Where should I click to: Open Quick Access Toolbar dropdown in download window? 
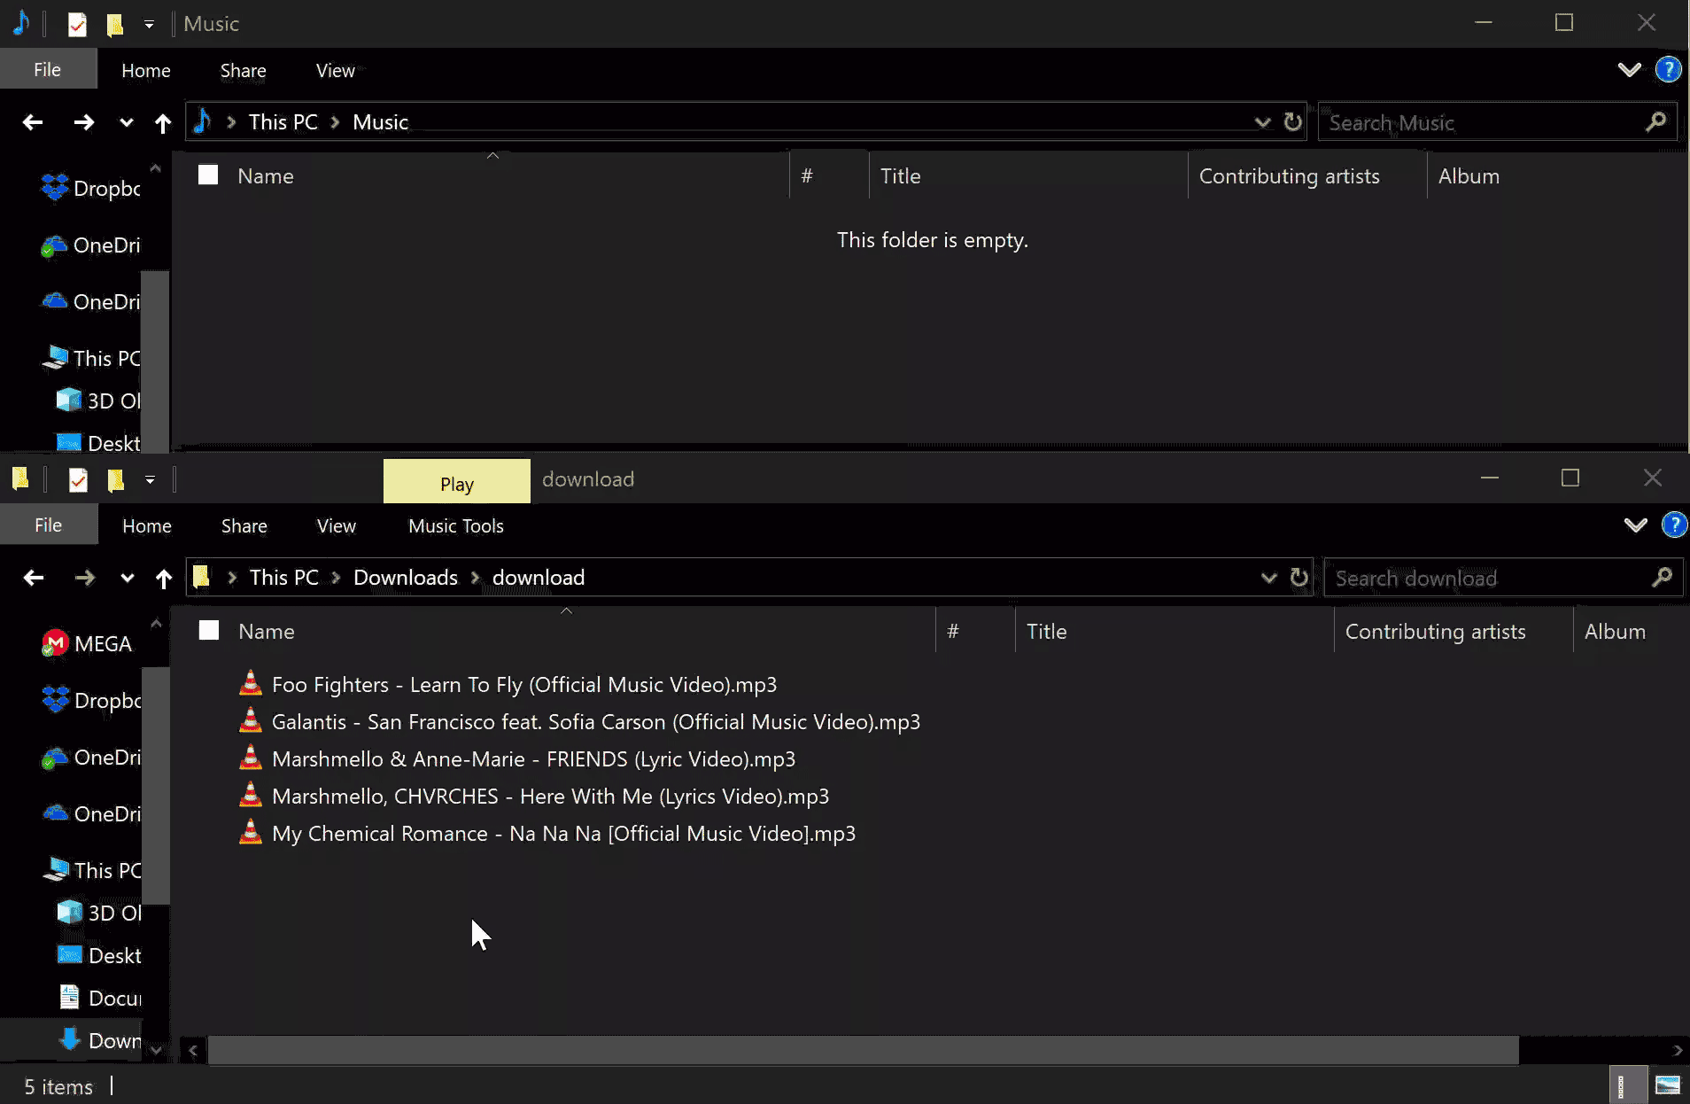[x=150, y=479]
